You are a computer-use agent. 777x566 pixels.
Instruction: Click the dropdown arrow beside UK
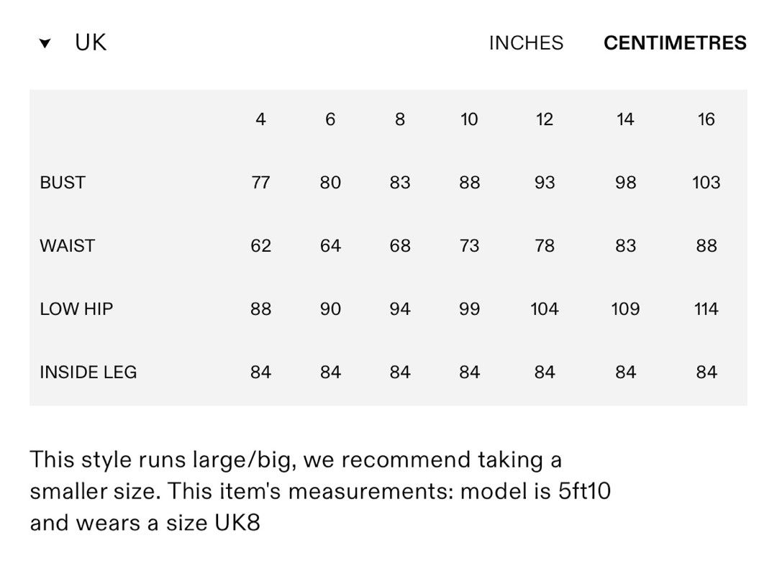[x=45, y=44]
